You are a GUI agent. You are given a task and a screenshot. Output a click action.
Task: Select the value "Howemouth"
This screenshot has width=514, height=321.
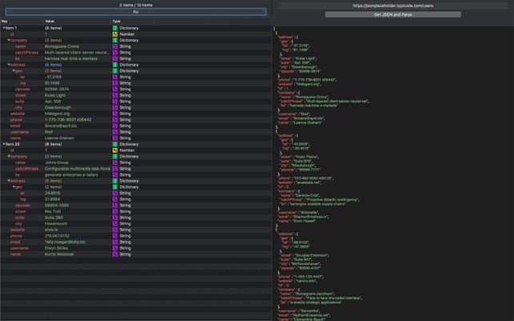(x=56, y=224)
